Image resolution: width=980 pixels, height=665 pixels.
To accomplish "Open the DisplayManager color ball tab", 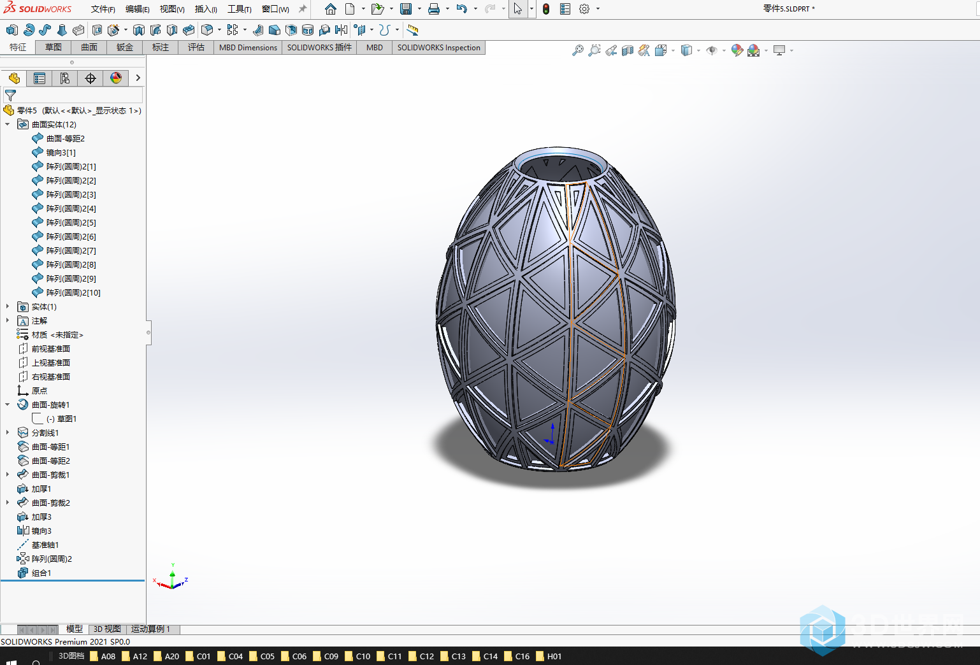I will [x=116, y=78].
